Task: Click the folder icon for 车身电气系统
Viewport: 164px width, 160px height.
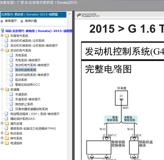Action: 7,36
